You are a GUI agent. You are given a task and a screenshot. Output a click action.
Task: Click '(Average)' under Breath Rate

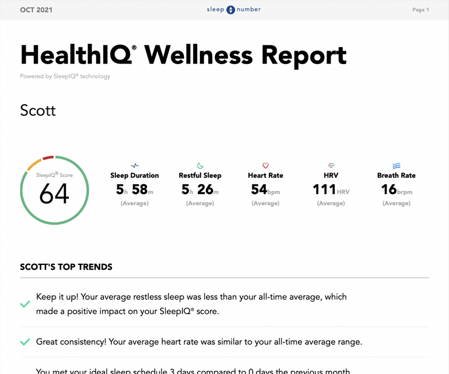(397, 203)
